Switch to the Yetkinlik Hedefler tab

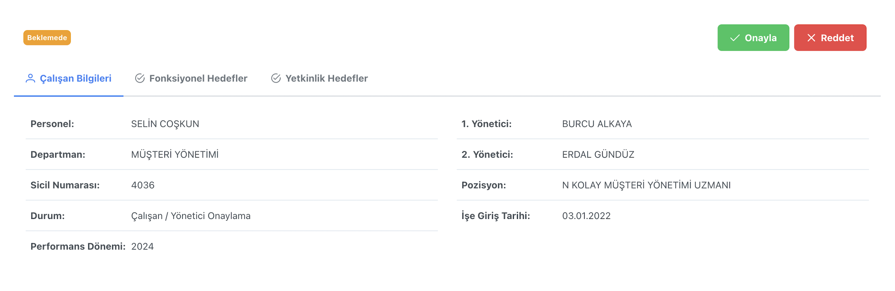319,78
